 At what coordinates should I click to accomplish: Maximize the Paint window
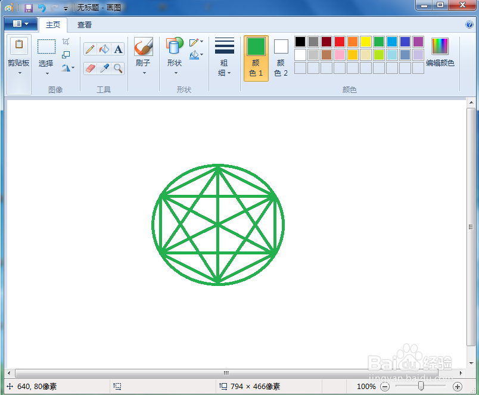(440, 5)
